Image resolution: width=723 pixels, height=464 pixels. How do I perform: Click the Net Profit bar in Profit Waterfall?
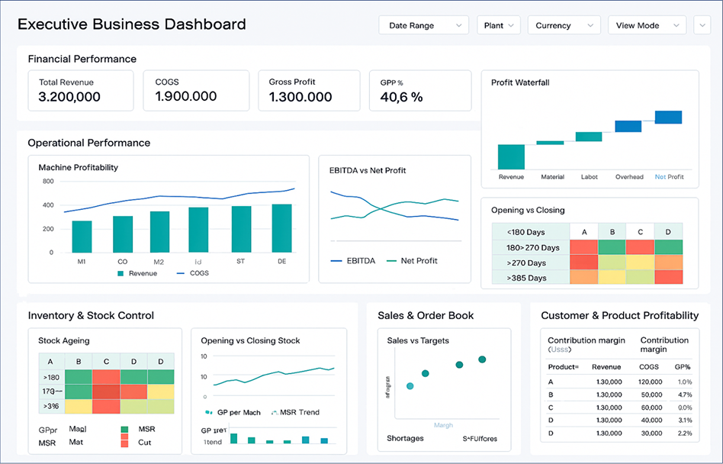tap(668, 118)
